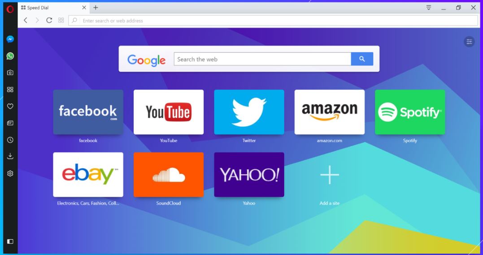Click the 'facebook' label text

coord(88,140)
